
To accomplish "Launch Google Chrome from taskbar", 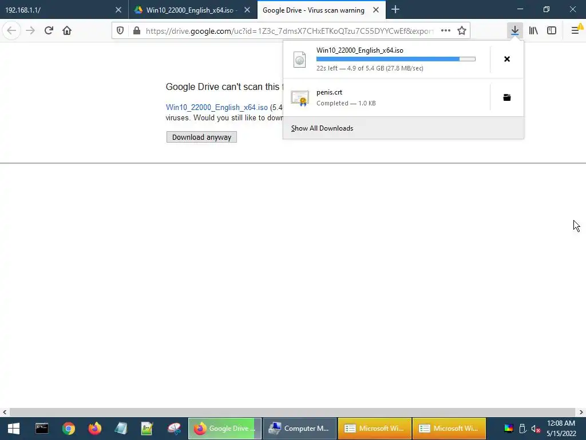I will (x=69, y=429).
